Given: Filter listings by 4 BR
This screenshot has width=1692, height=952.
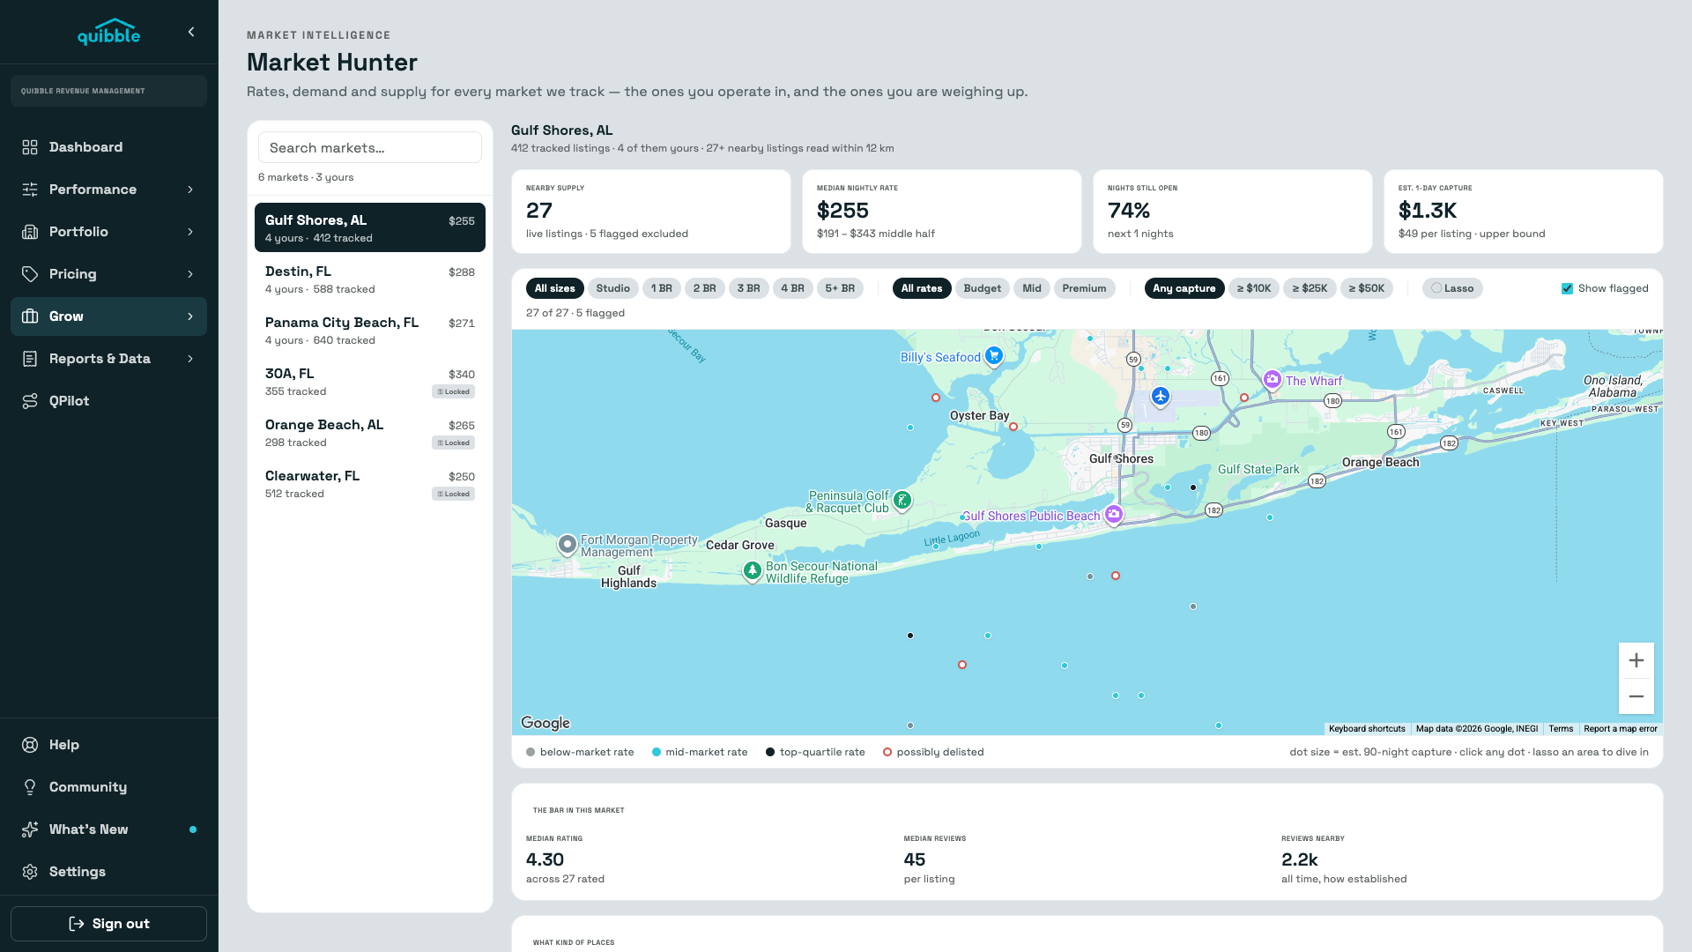Looking at the screenshot, I should [x=792, y=288].
